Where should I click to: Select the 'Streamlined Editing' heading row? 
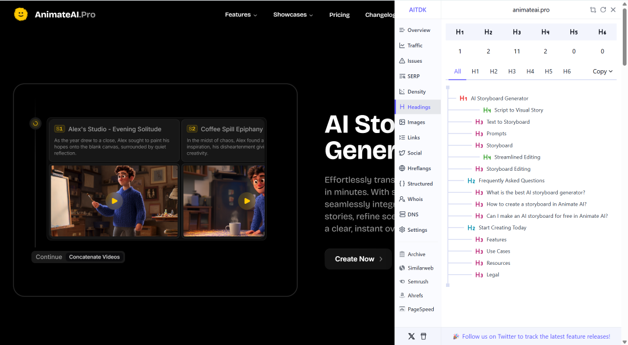(512, 157)
